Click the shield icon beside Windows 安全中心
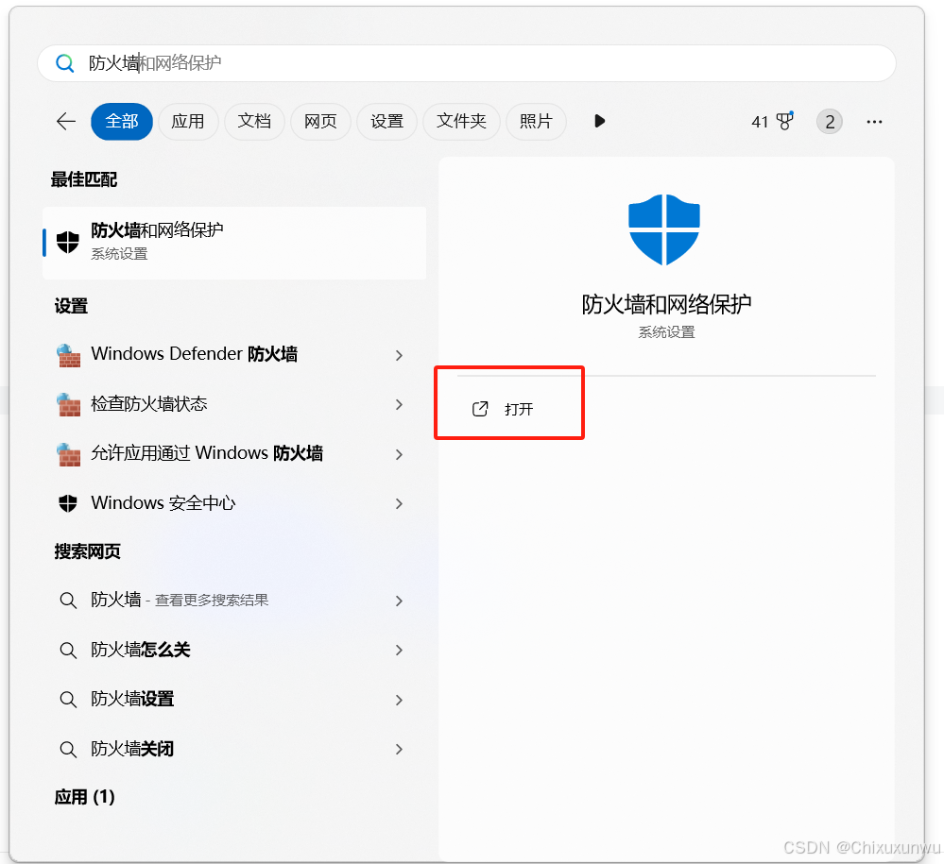944x864 pixels. coord(68,503)
